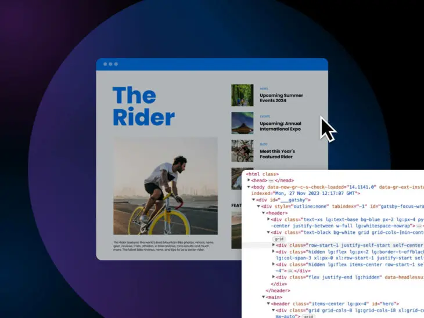Open the Upcoming Summer Events 2024 headline

click(281, 97)
